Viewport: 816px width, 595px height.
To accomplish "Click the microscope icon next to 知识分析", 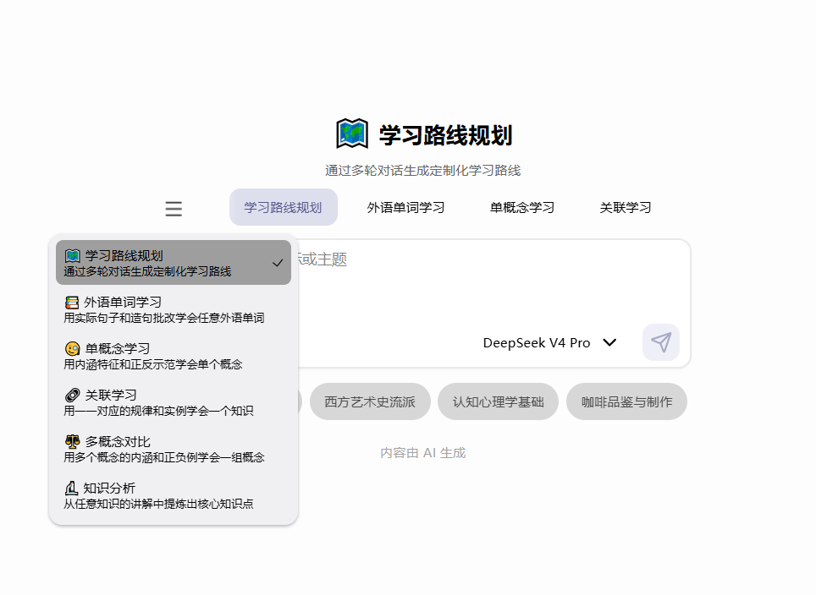I will (x=71, y=488).
